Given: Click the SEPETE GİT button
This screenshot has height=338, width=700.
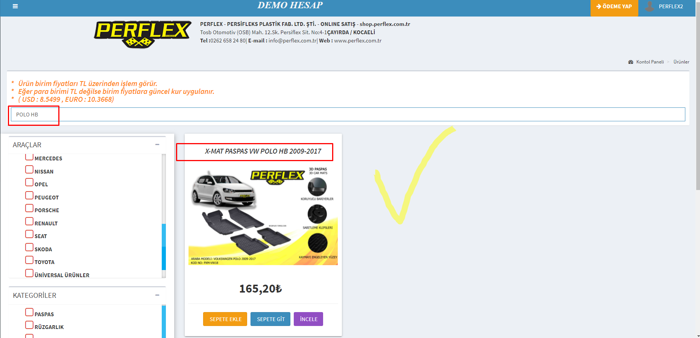Looking at the screenshot, I should 270,319.
